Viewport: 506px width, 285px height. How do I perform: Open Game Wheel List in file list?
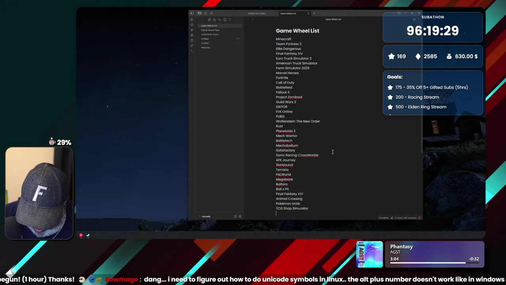[x=219, y=26]
